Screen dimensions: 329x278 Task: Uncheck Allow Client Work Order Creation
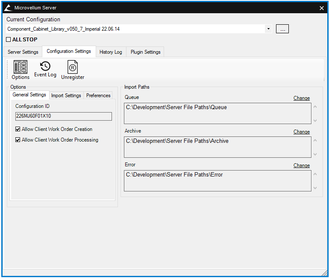pyautogui.click(x=18, y=129)
